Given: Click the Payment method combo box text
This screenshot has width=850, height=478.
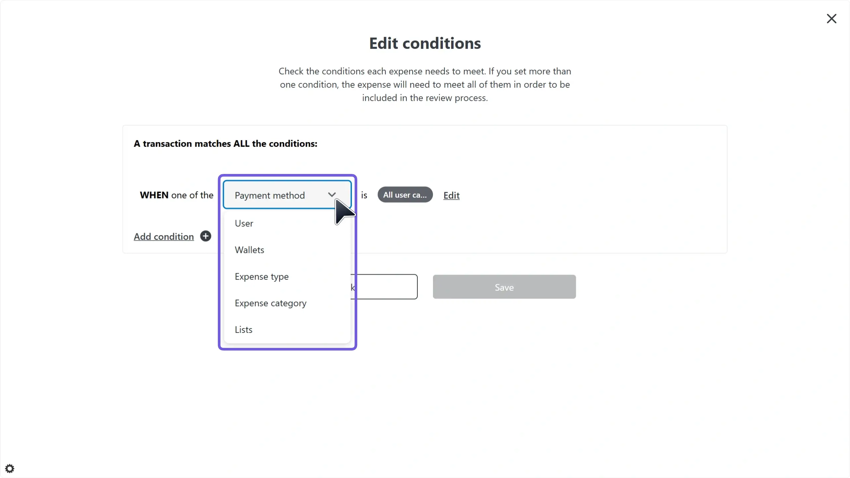Looking at the screenshot, I should (x=270, y=195).
